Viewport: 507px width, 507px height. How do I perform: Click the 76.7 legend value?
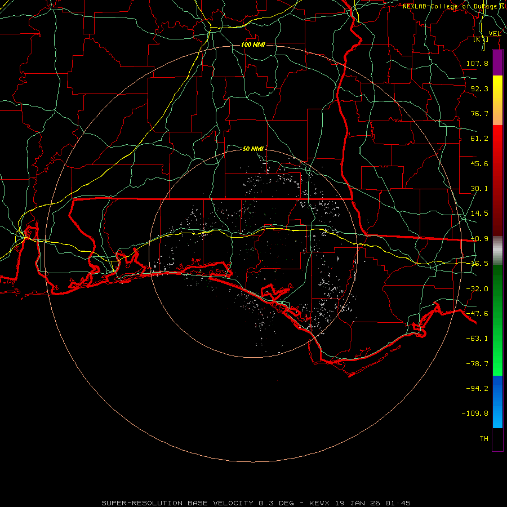[479, 113]
